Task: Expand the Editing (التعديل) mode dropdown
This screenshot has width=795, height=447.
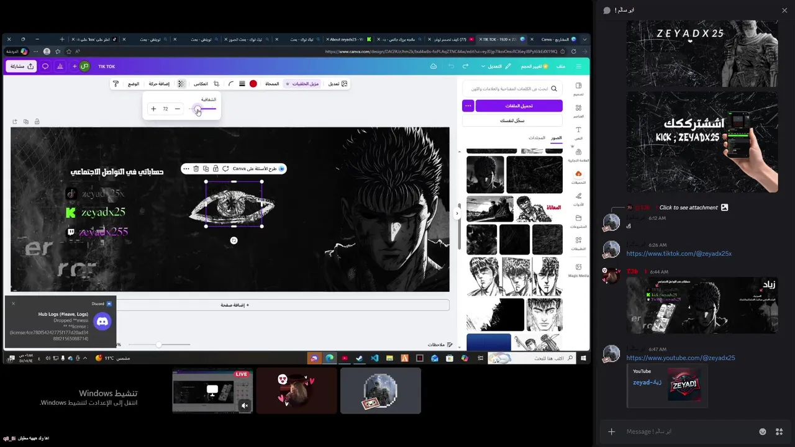Action: point(496,66)
